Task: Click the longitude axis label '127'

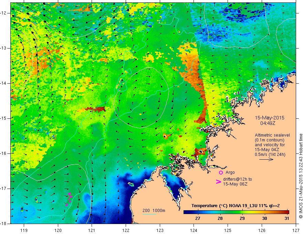Action: click(296, 230)
